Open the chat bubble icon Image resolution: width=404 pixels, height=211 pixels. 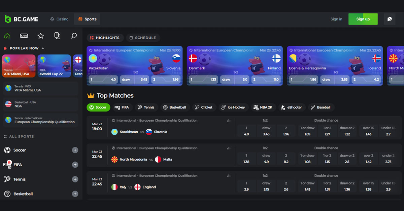(390, 19)
